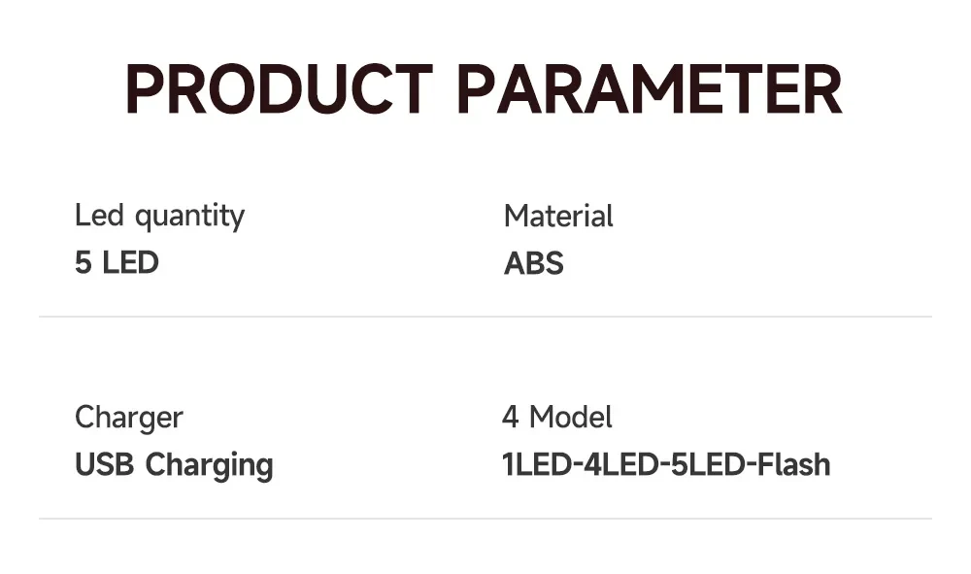This screenshot has height=574, width=971.
Task: Click the Charger label
Action: (x=129, y=418)
